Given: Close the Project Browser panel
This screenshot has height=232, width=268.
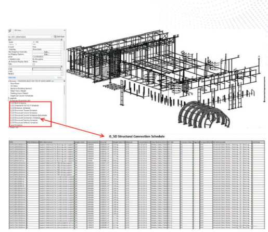Looking at the screenshot, I should (65, 81).
